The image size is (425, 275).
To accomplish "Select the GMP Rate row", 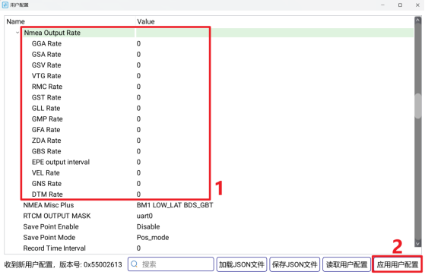I will pos(209,119).
